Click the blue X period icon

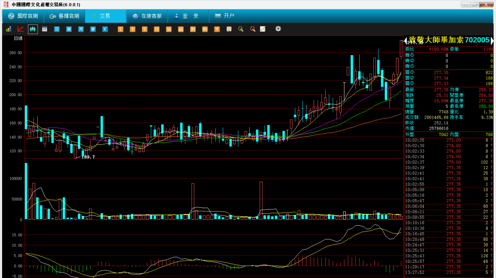[x=105, y=29]
